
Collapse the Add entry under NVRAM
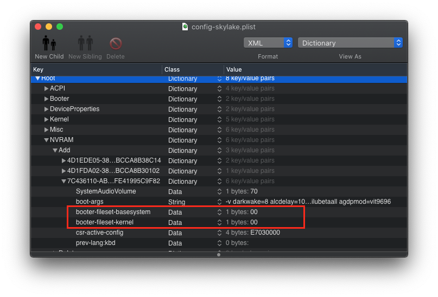click(55, 150)
